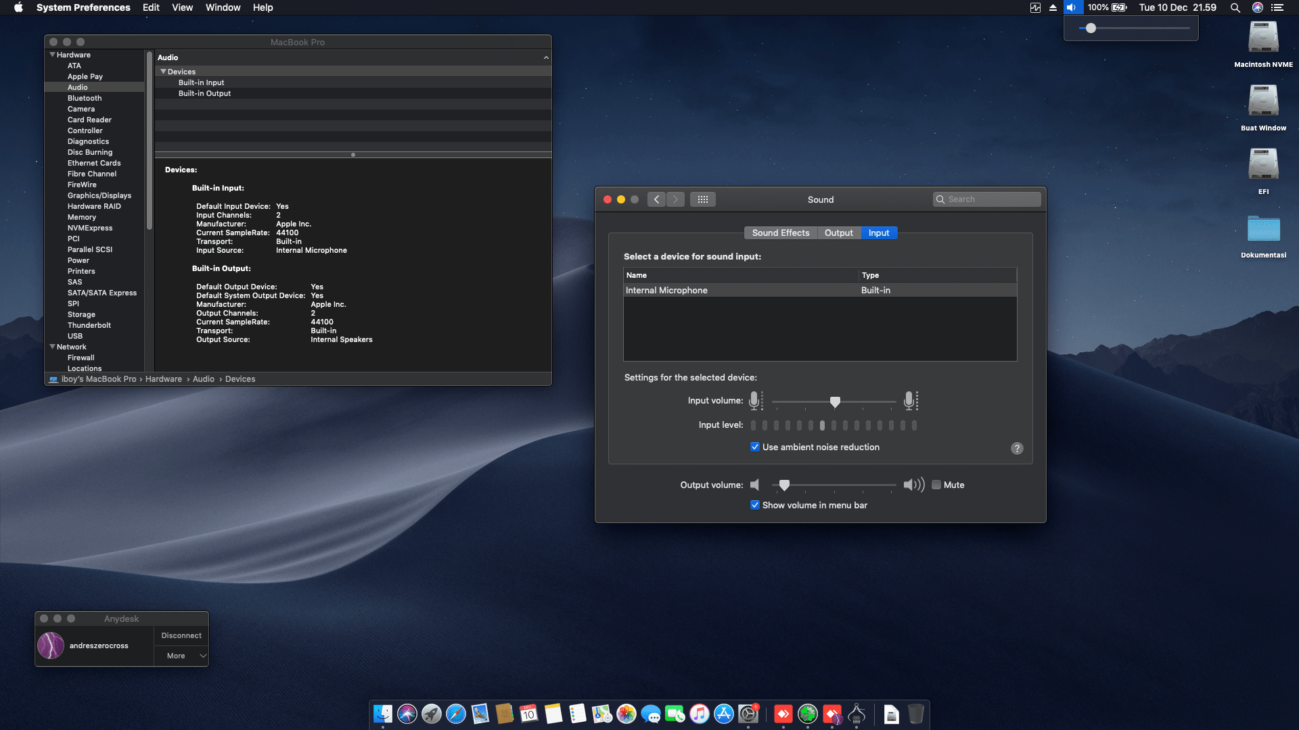Viewport: 1299px width, 730px height.
Task: Go back in Sound preferences
Action: pyautogui.click(x=656, y=199)
